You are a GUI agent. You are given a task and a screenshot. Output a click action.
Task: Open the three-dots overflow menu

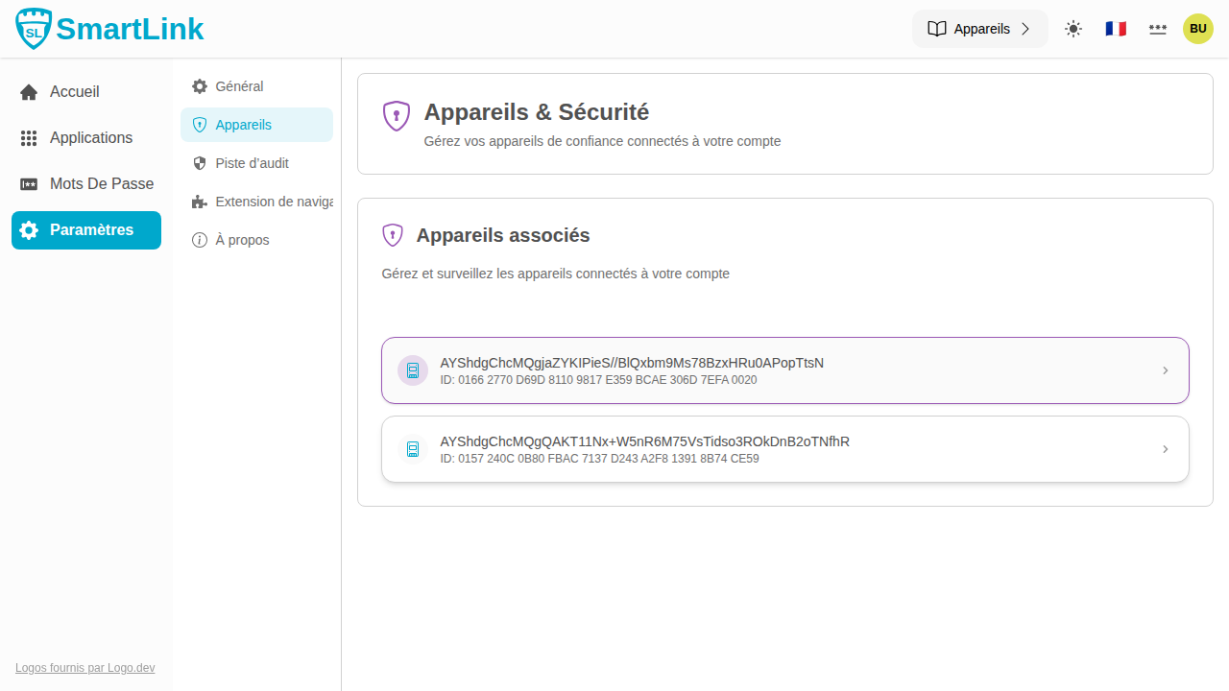pos(1157,29)
